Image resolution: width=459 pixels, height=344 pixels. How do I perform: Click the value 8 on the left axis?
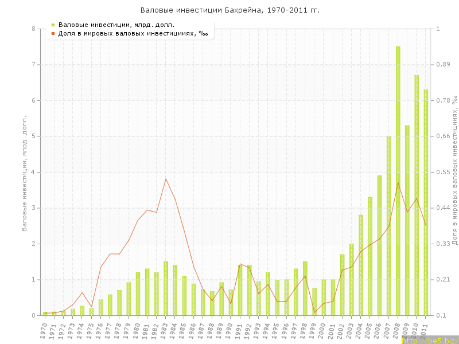[33, 29]
